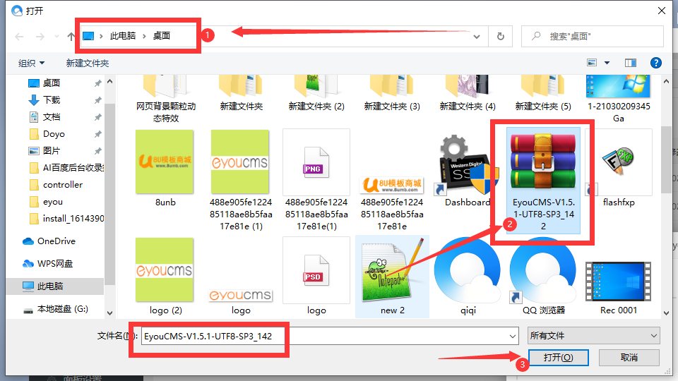This screenshot has width=678, height=381.
Task: Click 新建文件夹 in the toolbar
Action: point(88,63)
